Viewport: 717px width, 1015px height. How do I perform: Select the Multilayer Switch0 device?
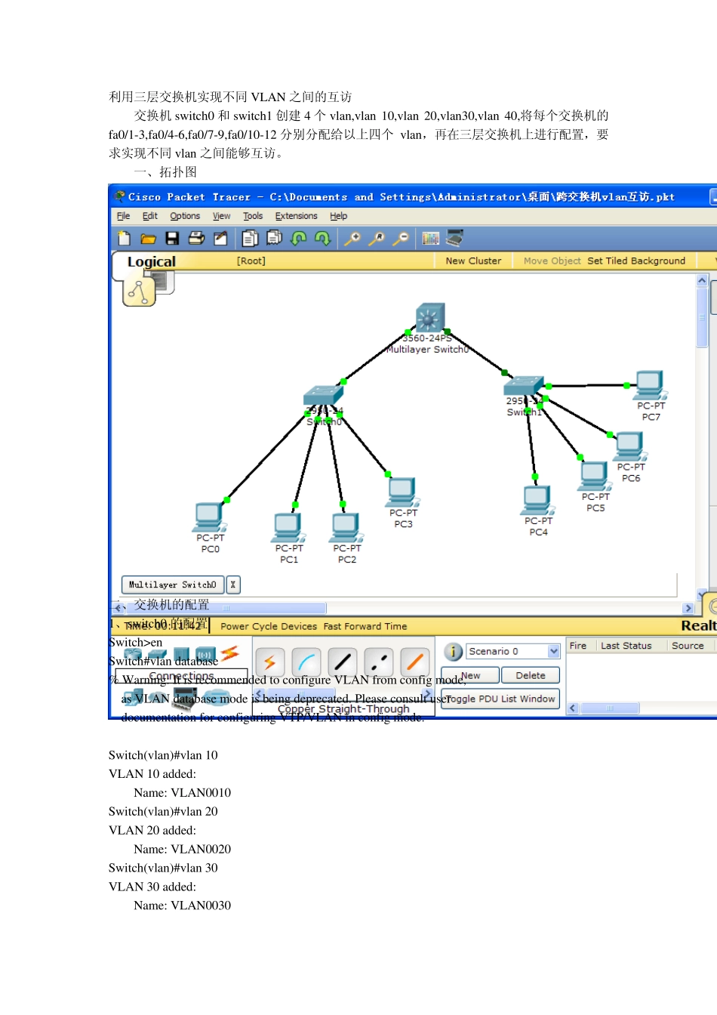[429, 318]
